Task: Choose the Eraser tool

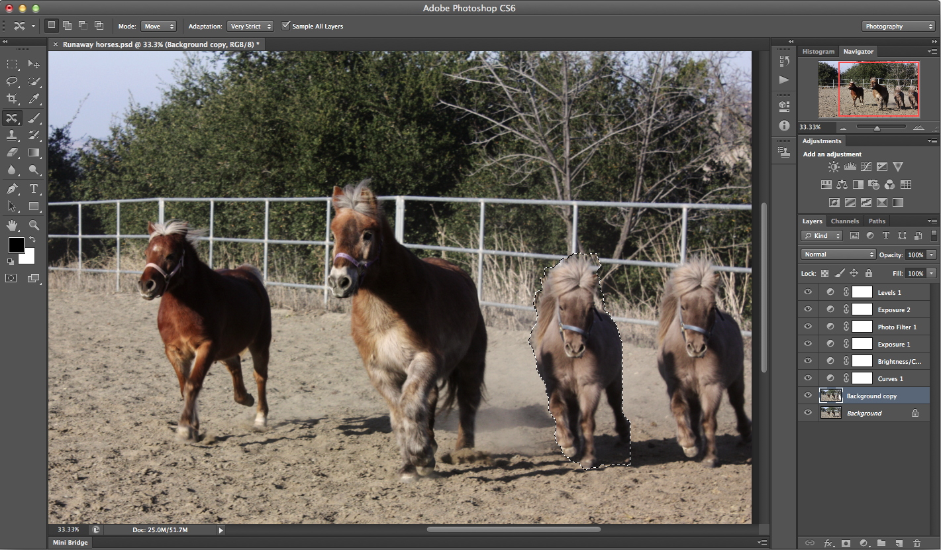Action: (x=12, y=152)
